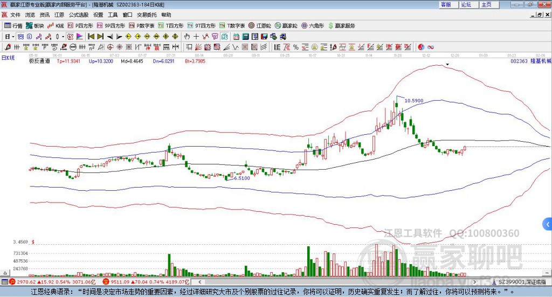Click the 10.5900 high price label

pos(413,101)
